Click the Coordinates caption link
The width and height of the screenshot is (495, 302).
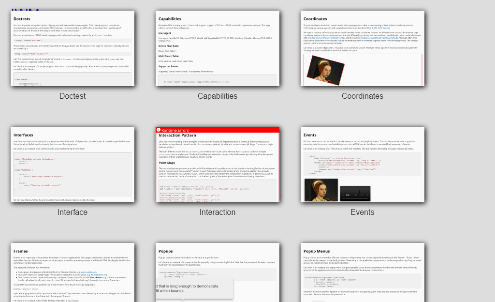click(x=363, y=96)
